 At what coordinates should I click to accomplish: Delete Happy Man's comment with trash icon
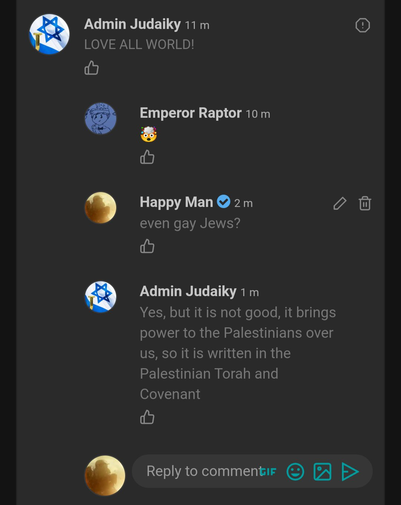click(365, 203)
